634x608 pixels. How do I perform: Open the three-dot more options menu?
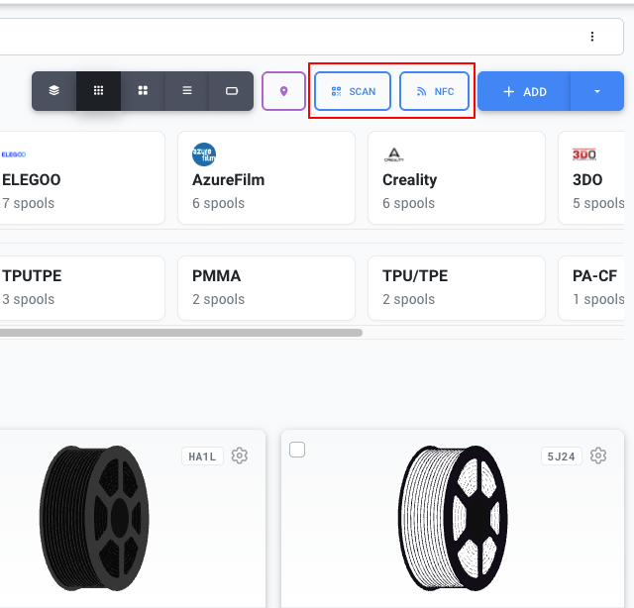pos(592,37)
